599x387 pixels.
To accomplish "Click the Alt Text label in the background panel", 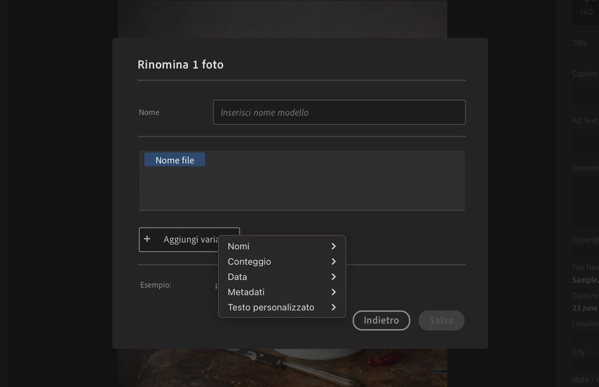I will (585, 120).
